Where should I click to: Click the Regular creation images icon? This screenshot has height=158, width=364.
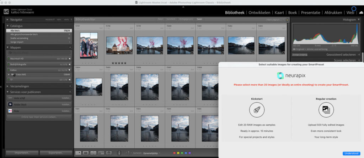pyautogui.click(x=326, y=110)
